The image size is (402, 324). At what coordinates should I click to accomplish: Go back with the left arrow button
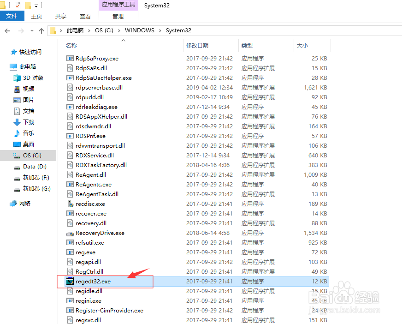[7, 31]
